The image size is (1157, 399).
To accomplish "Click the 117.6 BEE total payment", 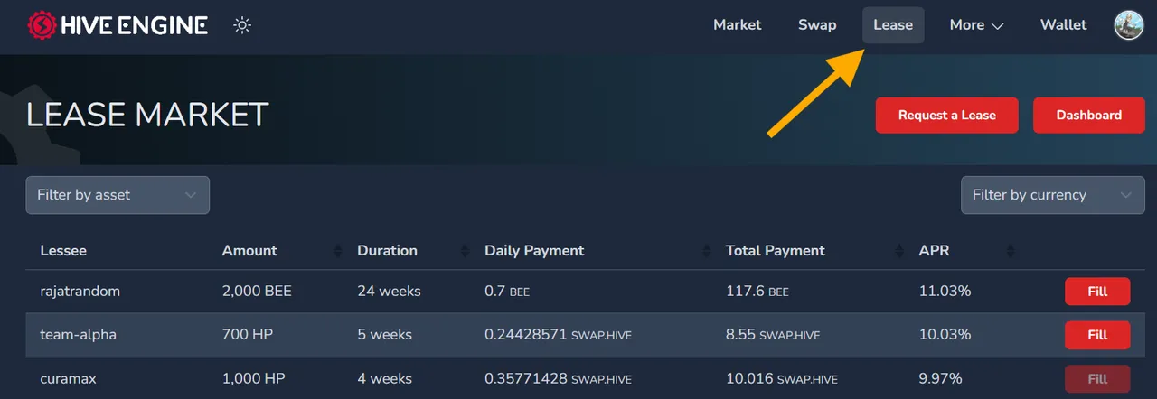I will (757, 292).
